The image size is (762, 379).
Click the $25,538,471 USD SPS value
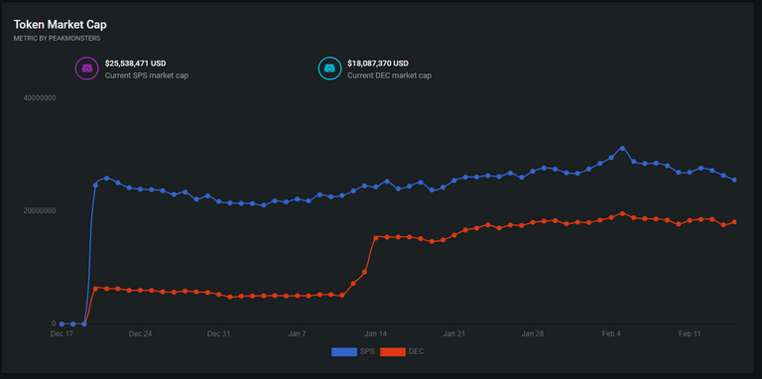136,63
